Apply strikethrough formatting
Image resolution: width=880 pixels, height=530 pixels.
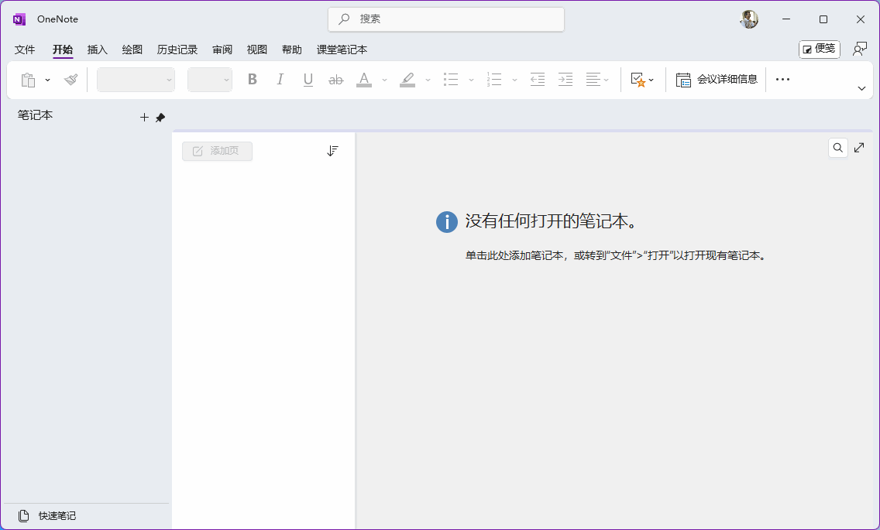(x=335, y=80)
